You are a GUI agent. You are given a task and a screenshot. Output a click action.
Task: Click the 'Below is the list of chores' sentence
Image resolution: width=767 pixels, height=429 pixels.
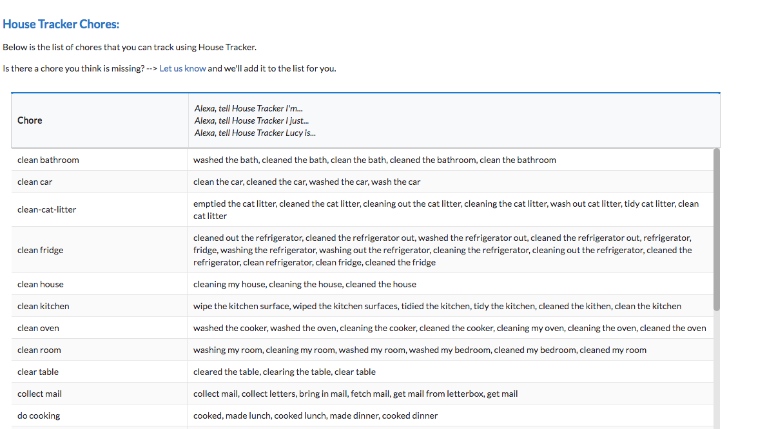(x=130, y=48)
